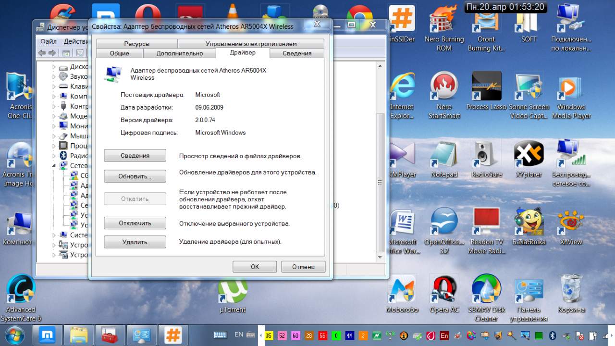615x346 pixels.
Task: Click the Отключить device button
Action: (135, 223)
